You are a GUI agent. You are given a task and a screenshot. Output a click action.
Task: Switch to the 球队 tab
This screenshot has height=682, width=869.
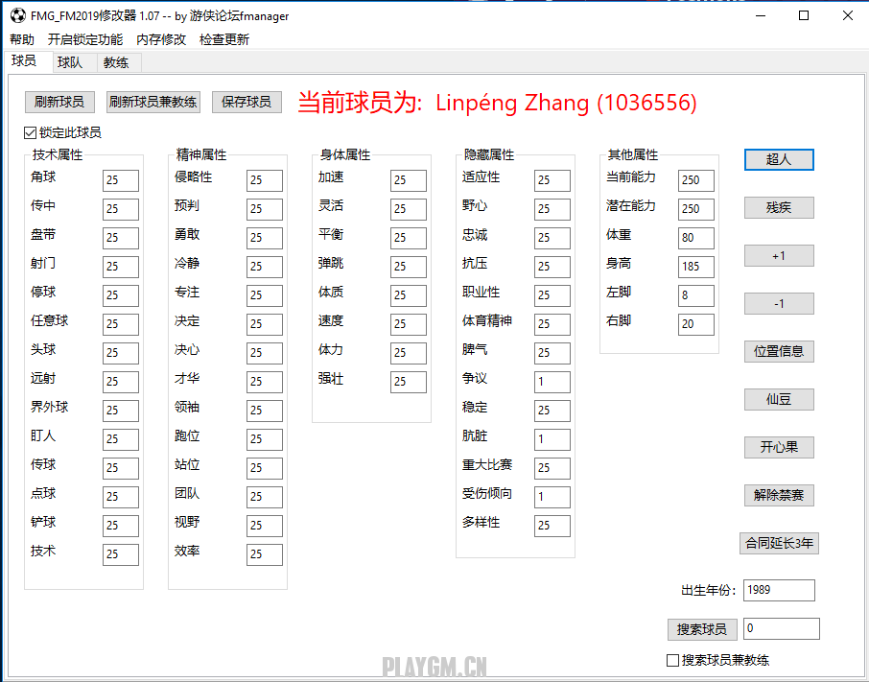tap(70, 62)
